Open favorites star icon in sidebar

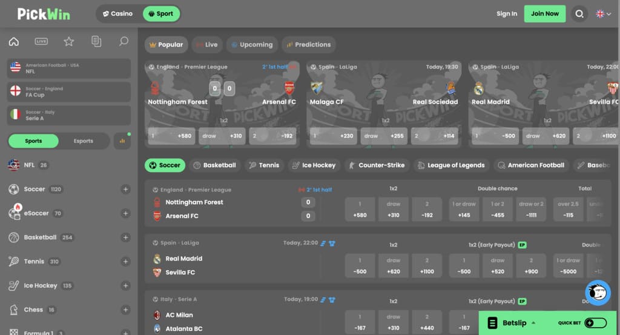click(x=69, y=41)
